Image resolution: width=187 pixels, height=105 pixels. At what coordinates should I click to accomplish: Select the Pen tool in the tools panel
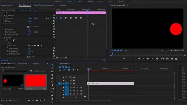point(52,95)
